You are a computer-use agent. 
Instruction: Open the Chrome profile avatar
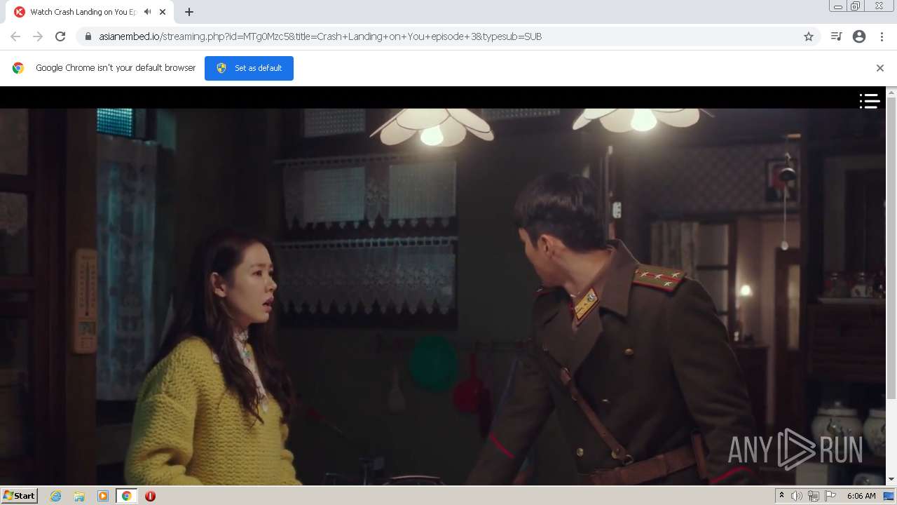pyautogui.click(x=859, y=36)
